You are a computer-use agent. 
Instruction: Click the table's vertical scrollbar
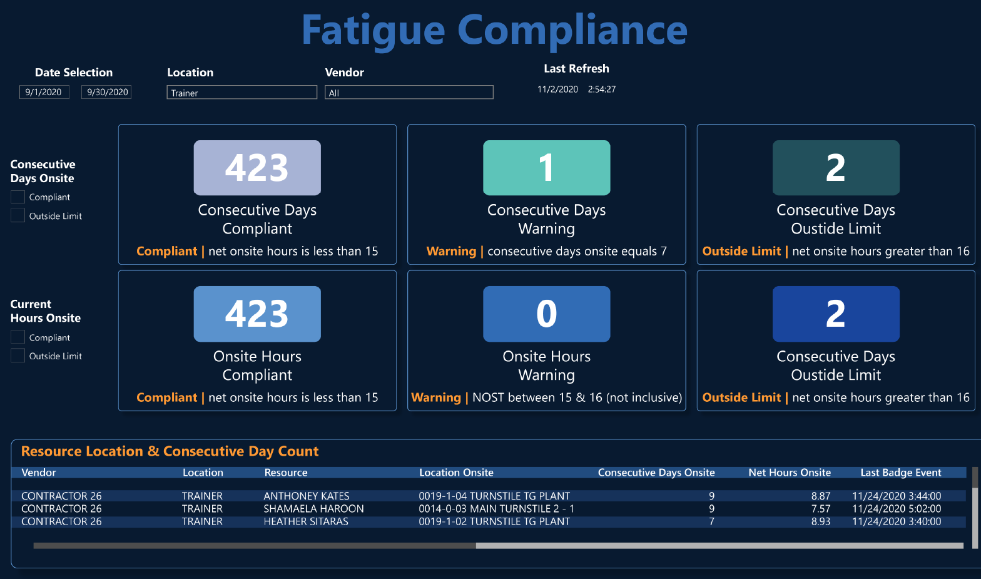[x=975, y=508]
